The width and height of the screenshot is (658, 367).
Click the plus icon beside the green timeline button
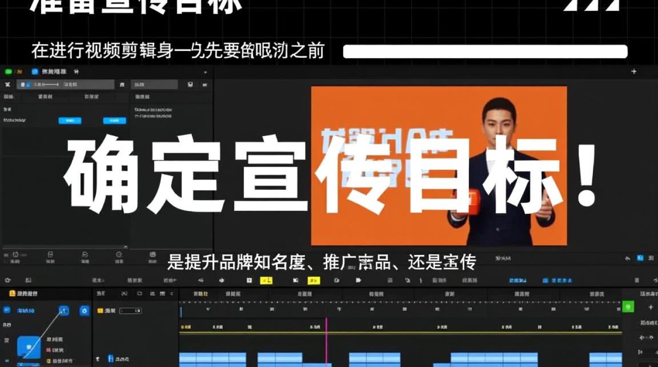coord(651,307)
